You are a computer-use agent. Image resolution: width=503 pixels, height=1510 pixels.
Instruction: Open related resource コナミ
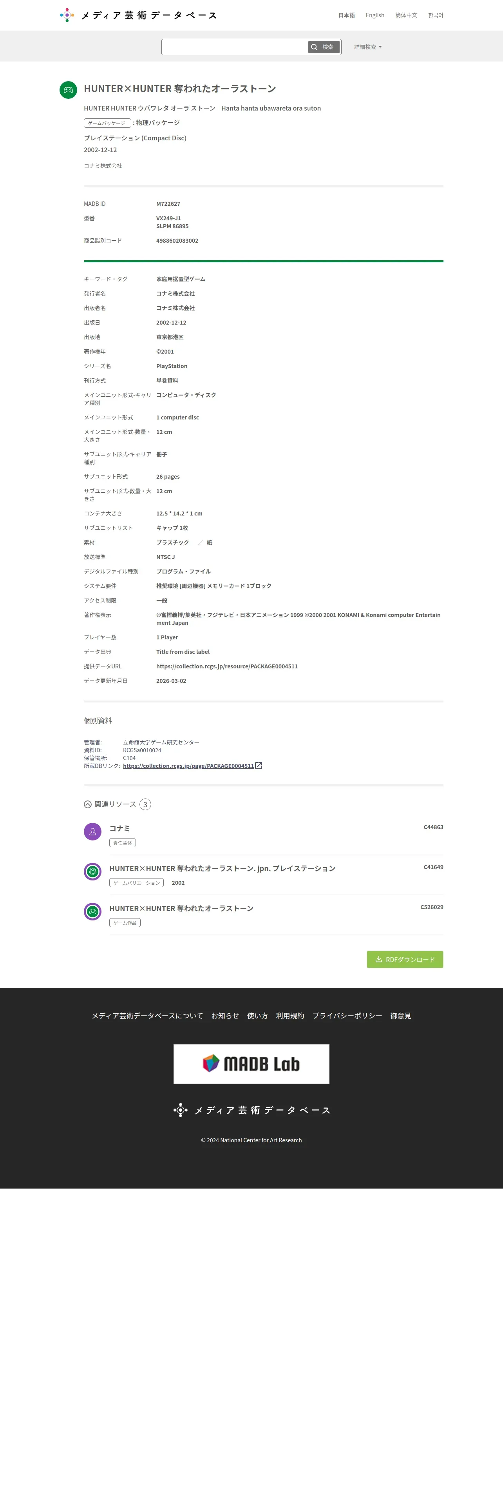pos(119,828)
